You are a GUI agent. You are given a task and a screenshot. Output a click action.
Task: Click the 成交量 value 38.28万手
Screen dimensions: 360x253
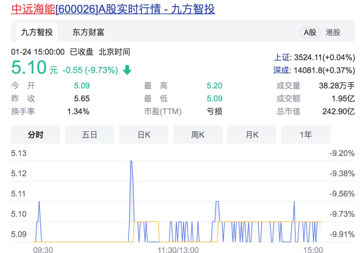pyautogui.click(x=337, y=86)
